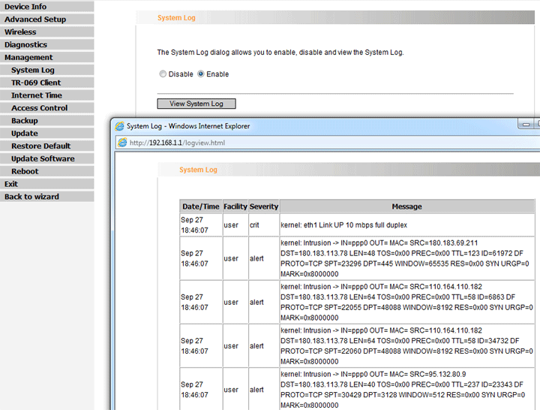The image size is (540, 410).
Task: Click the View System Log button
Action: click(196, 104)
